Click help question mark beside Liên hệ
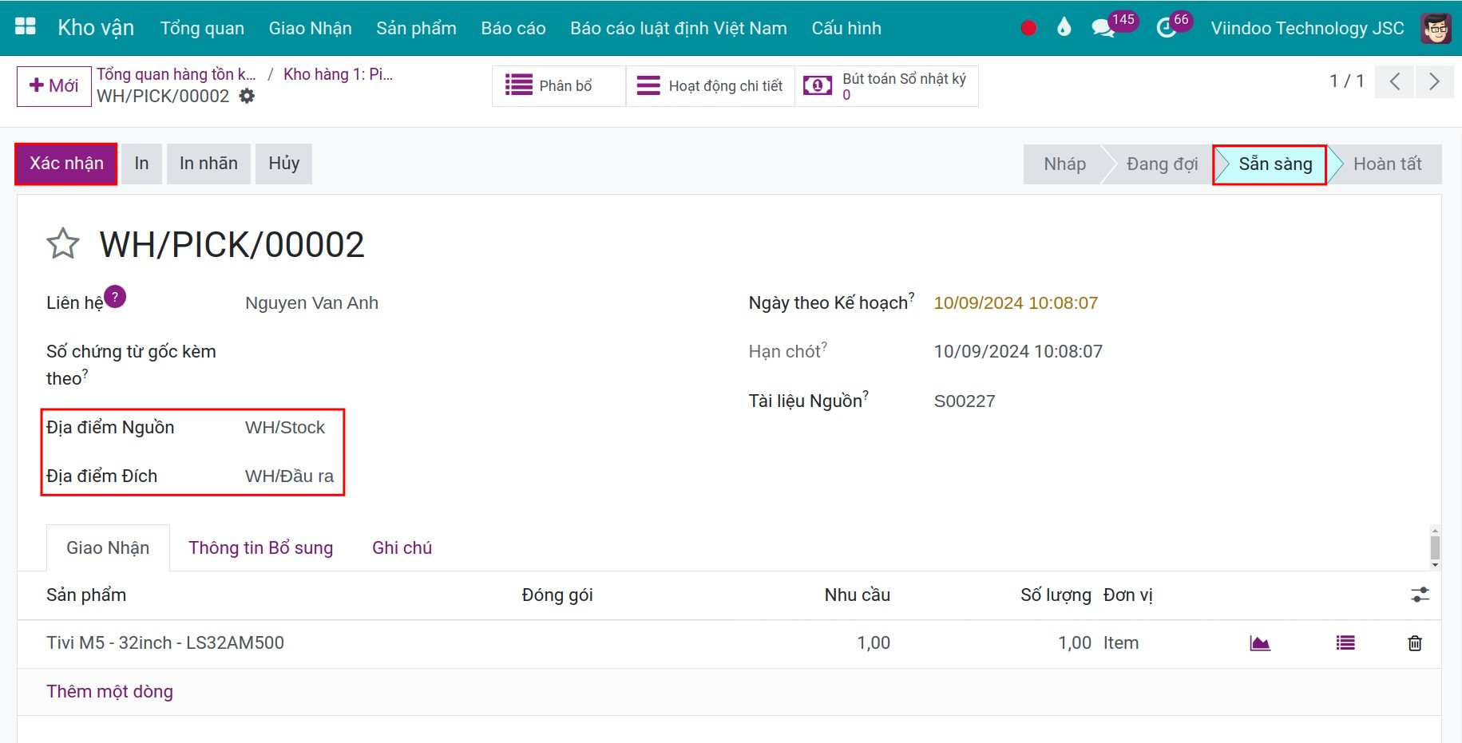1462x743 pixels. point(115,297)
